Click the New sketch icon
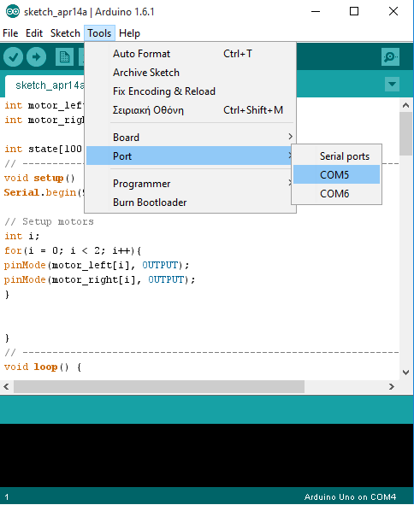 [x=64, y=57]
